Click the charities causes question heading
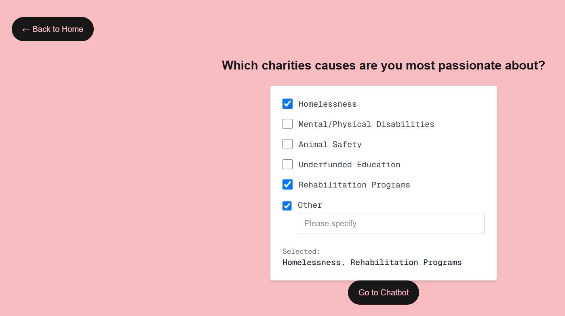 [x=384, y=65]
